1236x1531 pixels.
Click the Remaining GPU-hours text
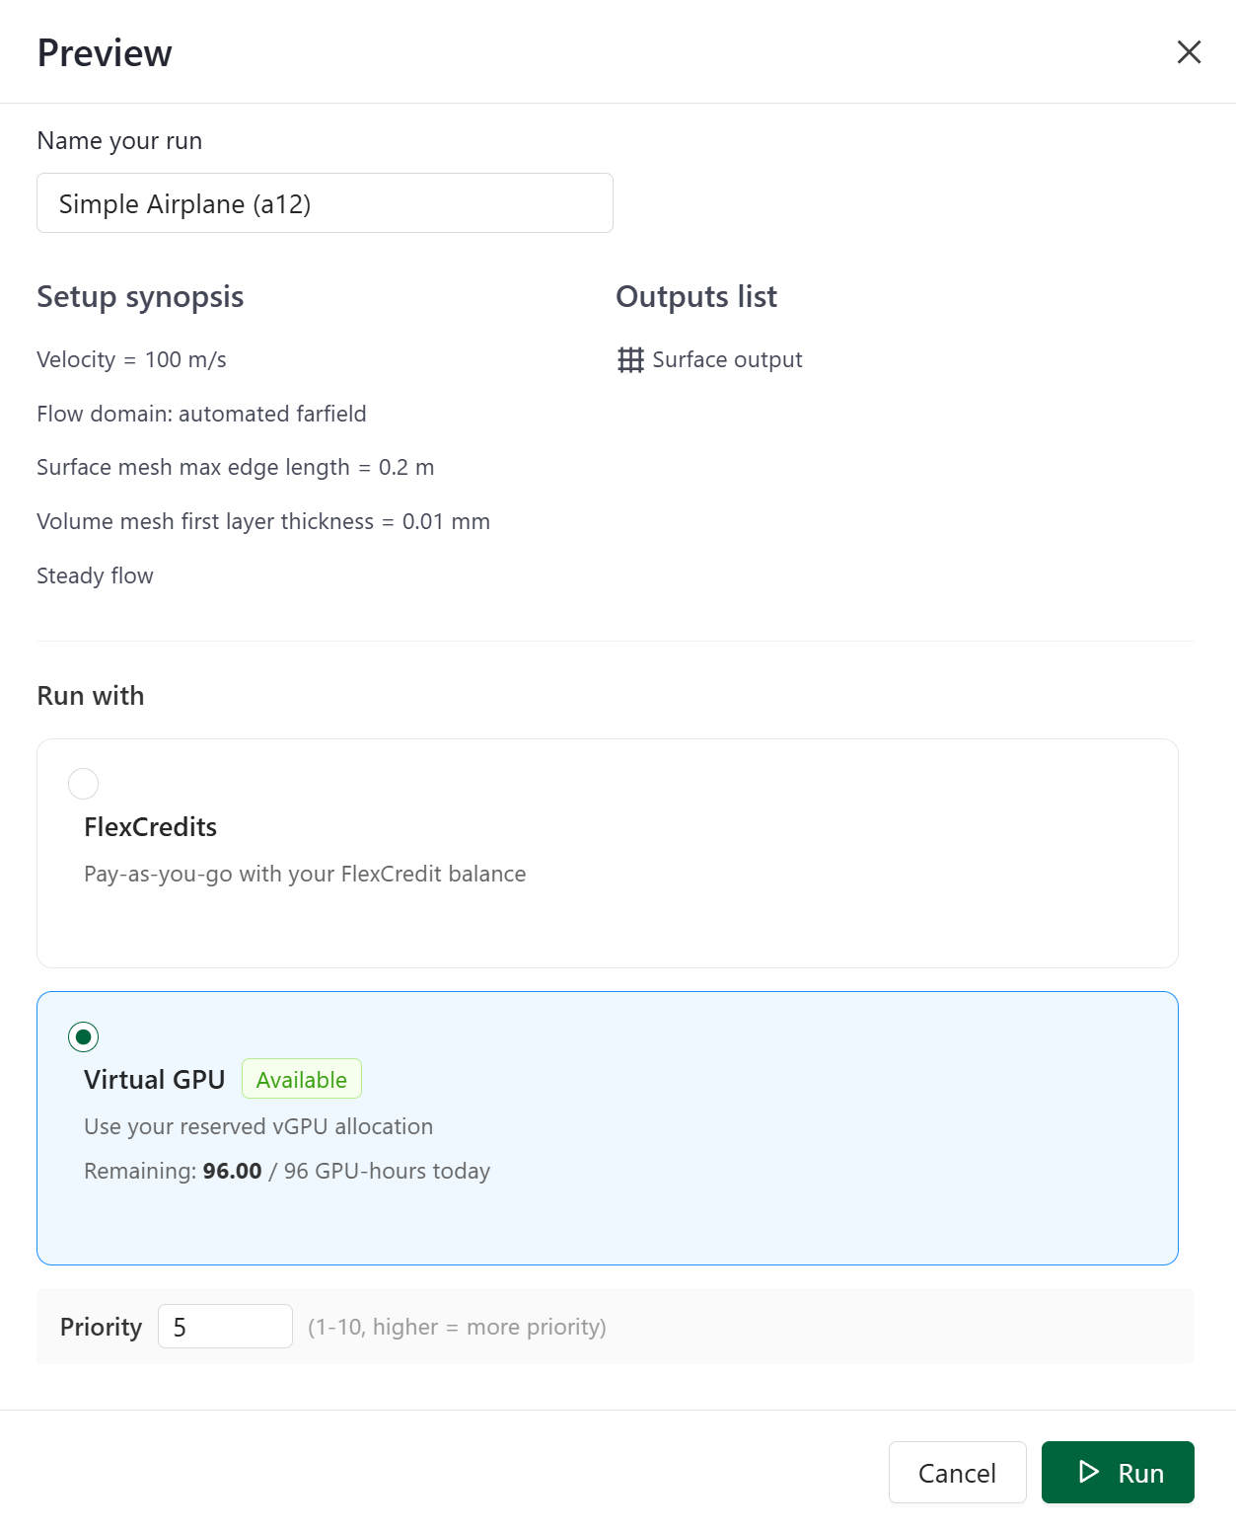pyautogui.click(x=287, y=1171)
